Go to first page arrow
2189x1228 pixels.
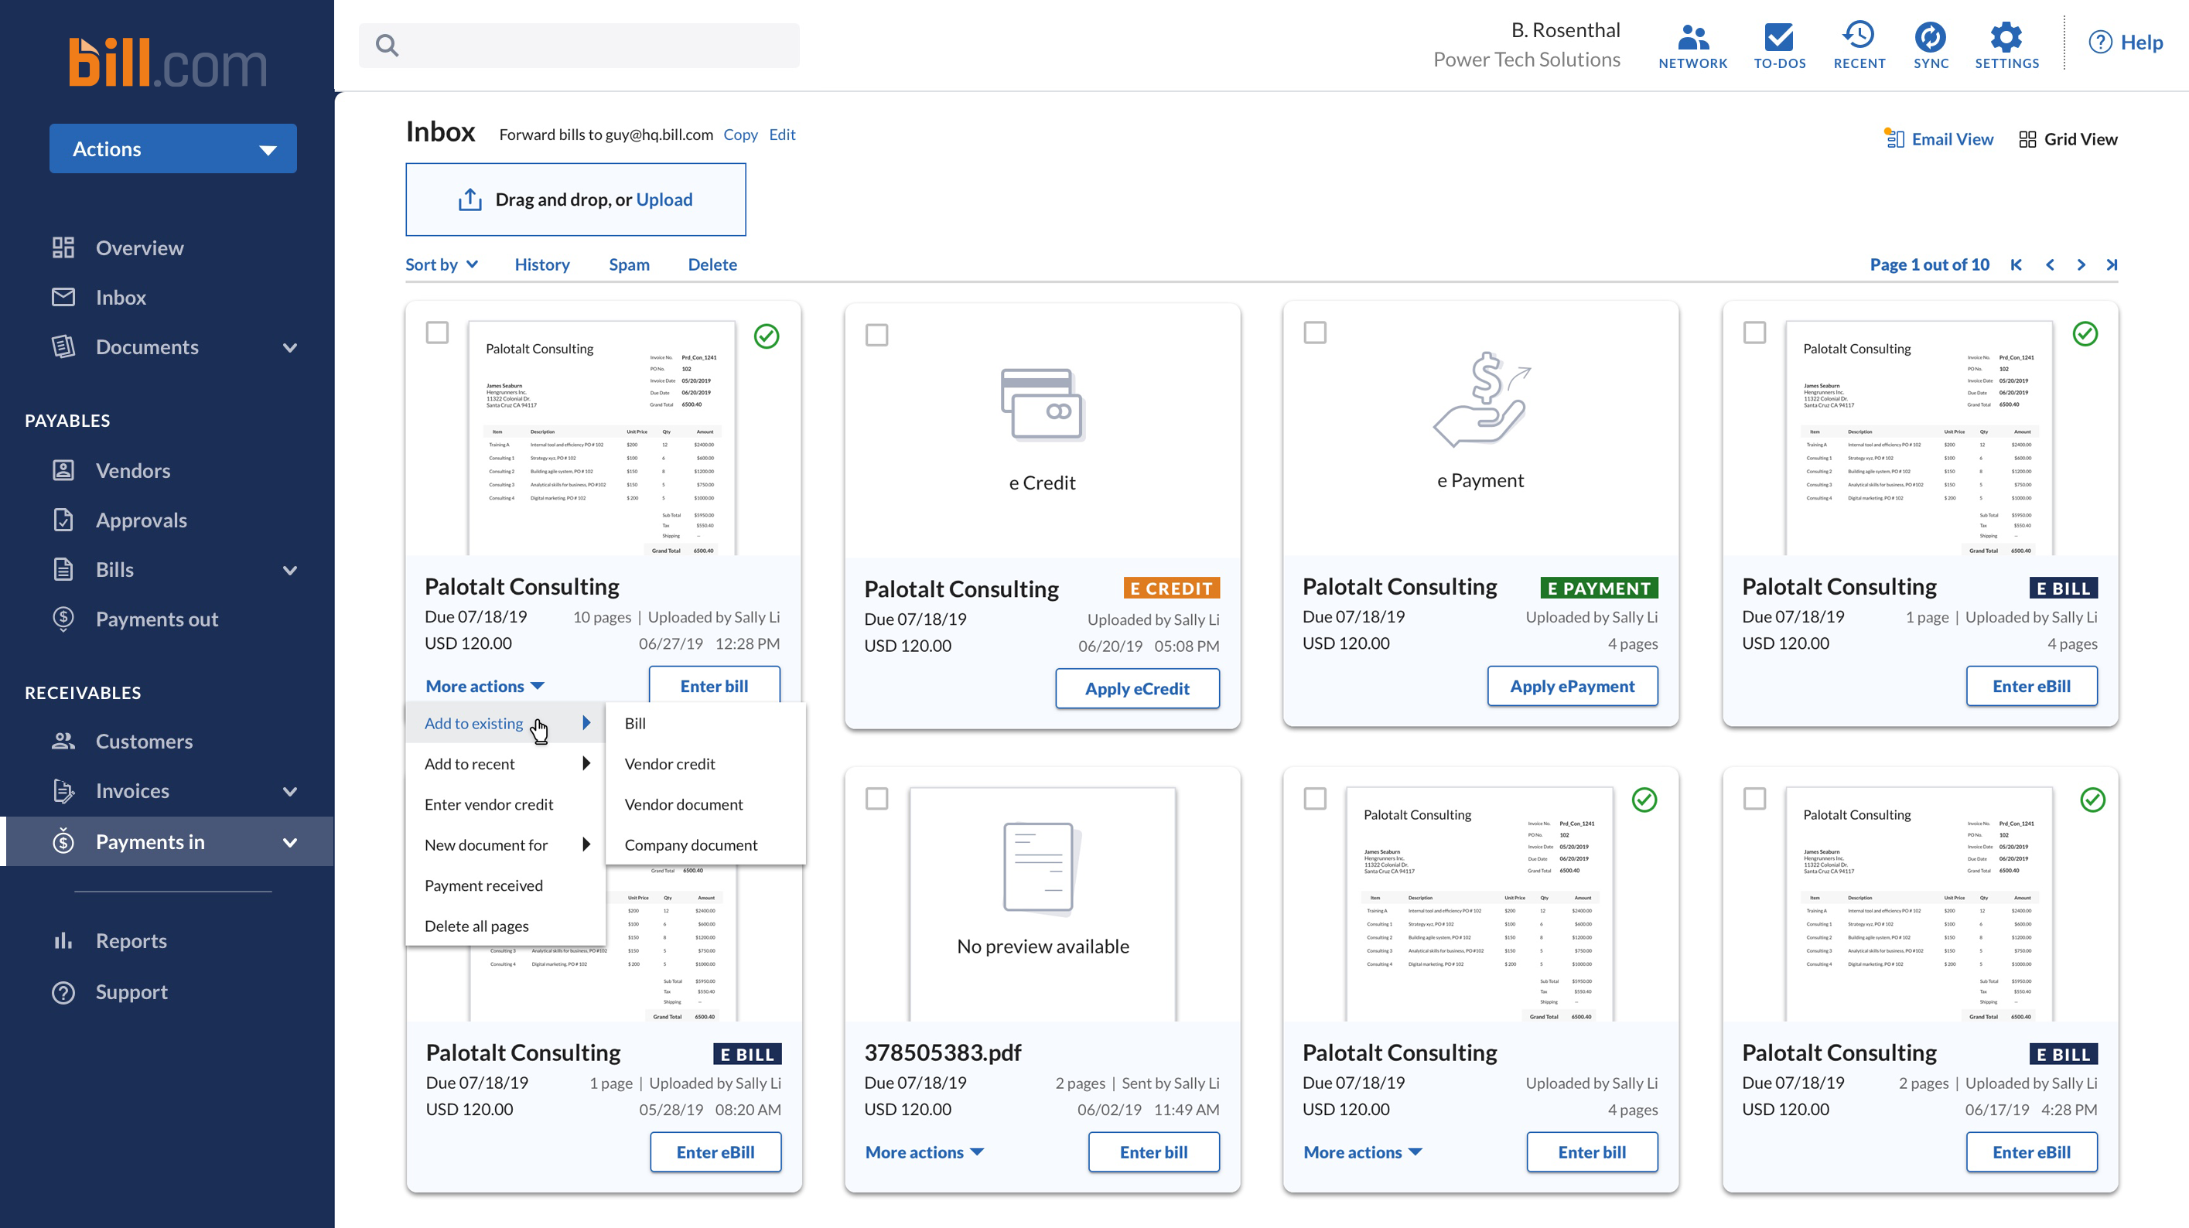(2016, 264)
